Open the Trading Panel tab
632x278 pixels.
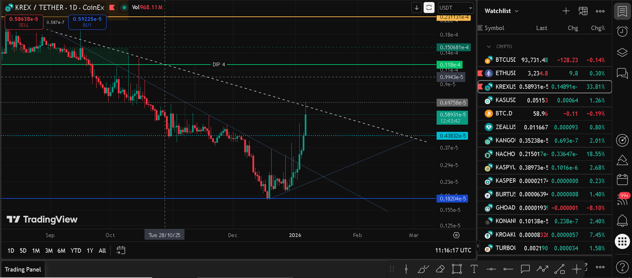pos(23,270)
